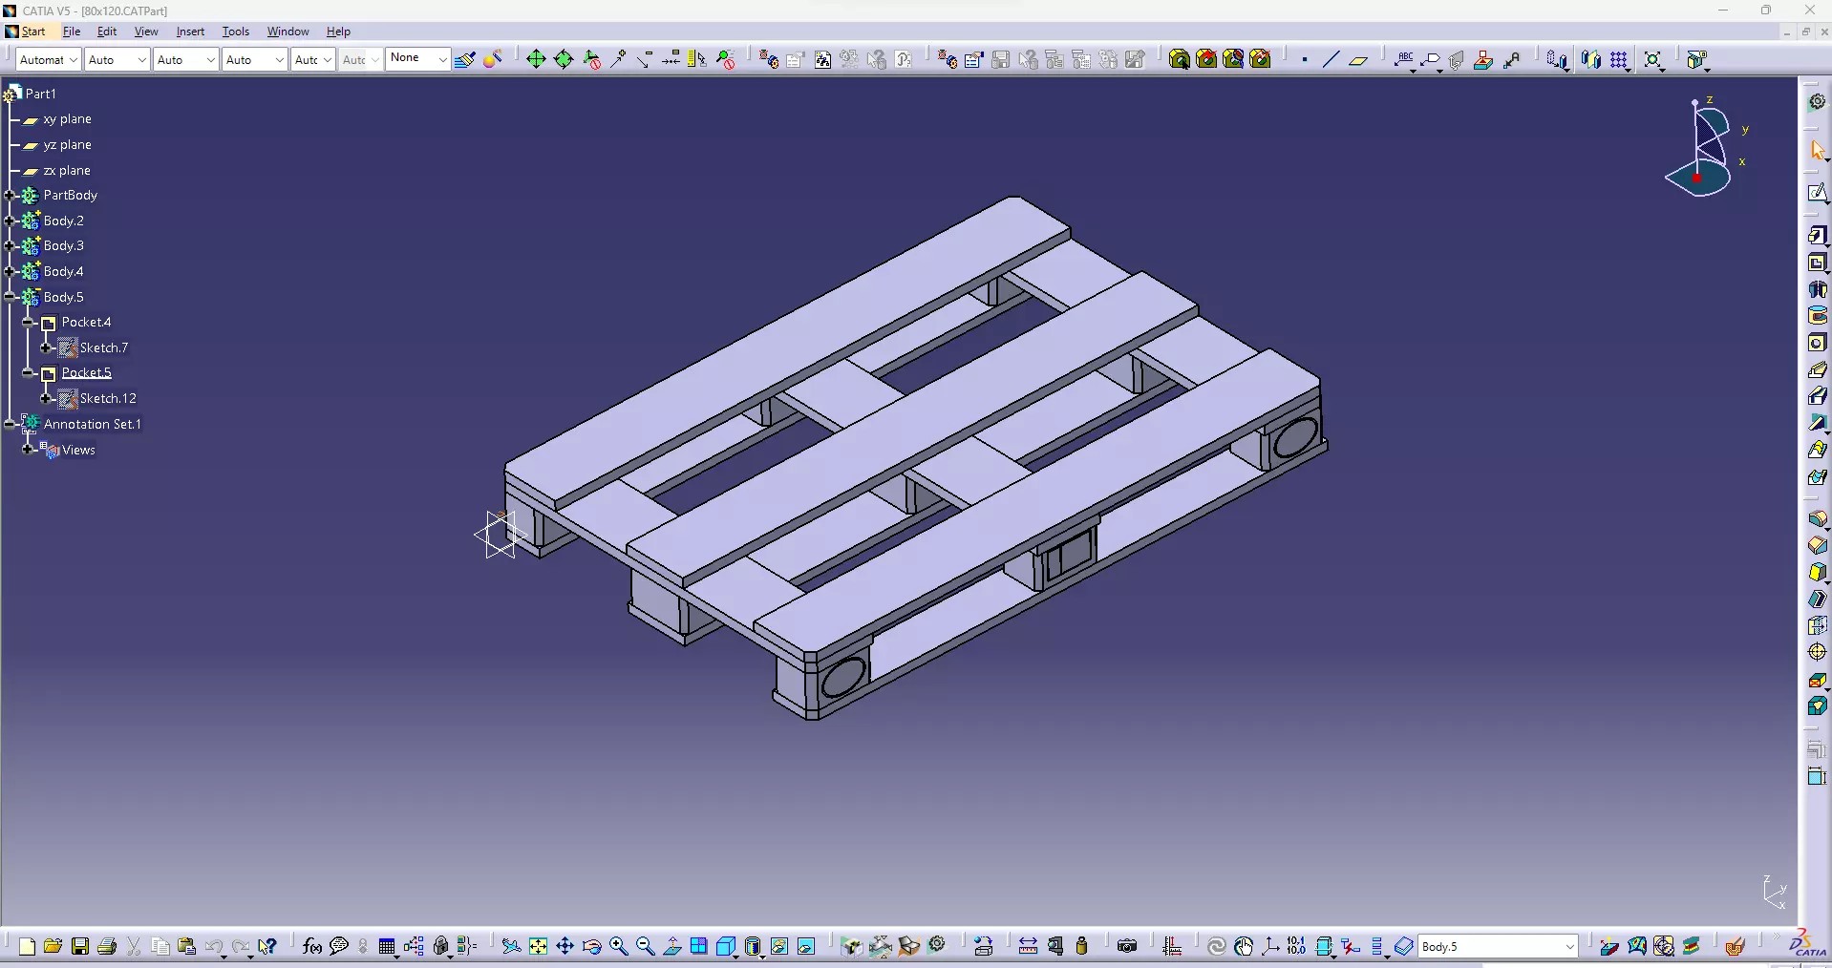The width and height of the screenshot is (1832, 968).
Task: Open a file using the folder icon
Action: [53, 946]
